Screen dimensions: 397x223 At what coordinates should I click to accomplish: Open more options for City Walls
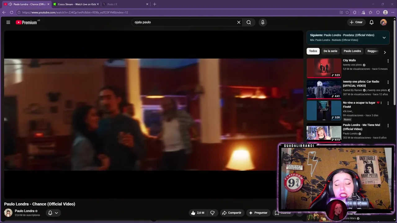(x=388, y=61)
